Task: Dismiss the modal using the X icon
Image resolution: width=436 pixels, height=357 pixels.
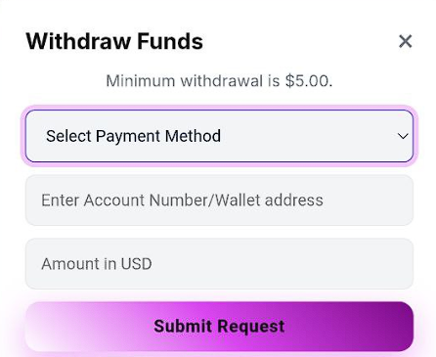Action: click(406, 41)
